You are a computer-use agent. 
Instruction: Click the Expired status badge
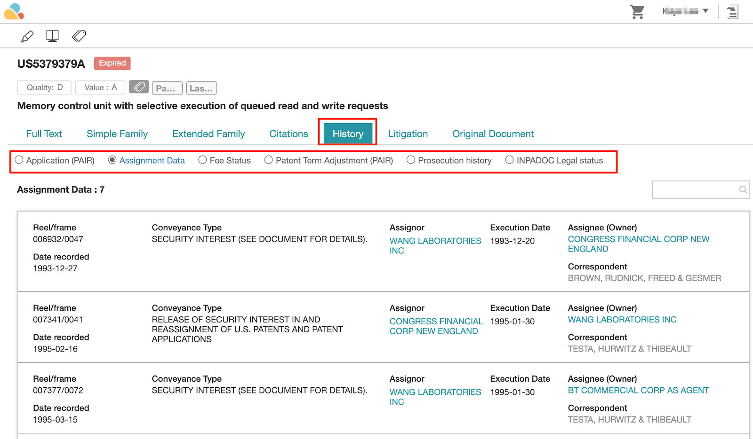[112, 63]
